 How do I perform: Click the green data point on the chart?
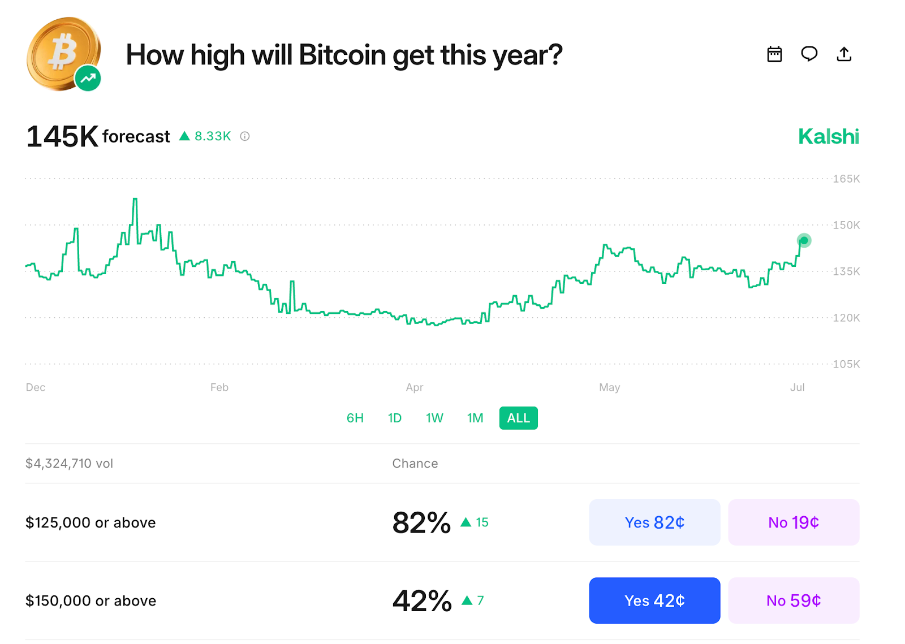803,241
